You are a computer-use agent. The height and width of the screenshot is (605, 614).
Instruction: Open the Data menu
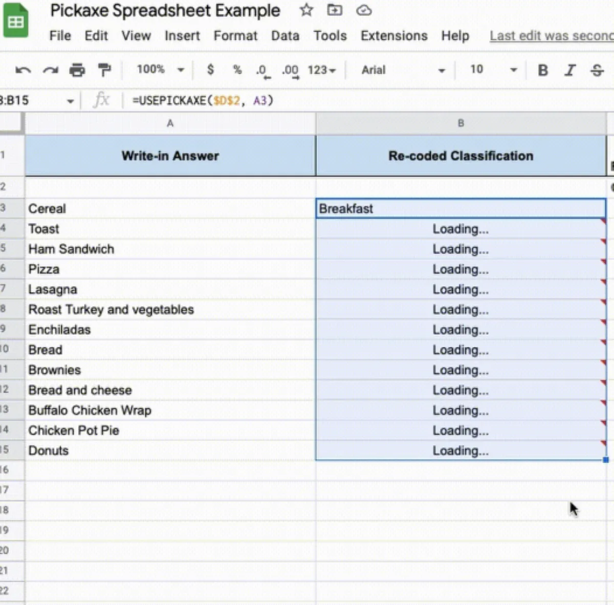pyautogui.click(x=285, y=36)
